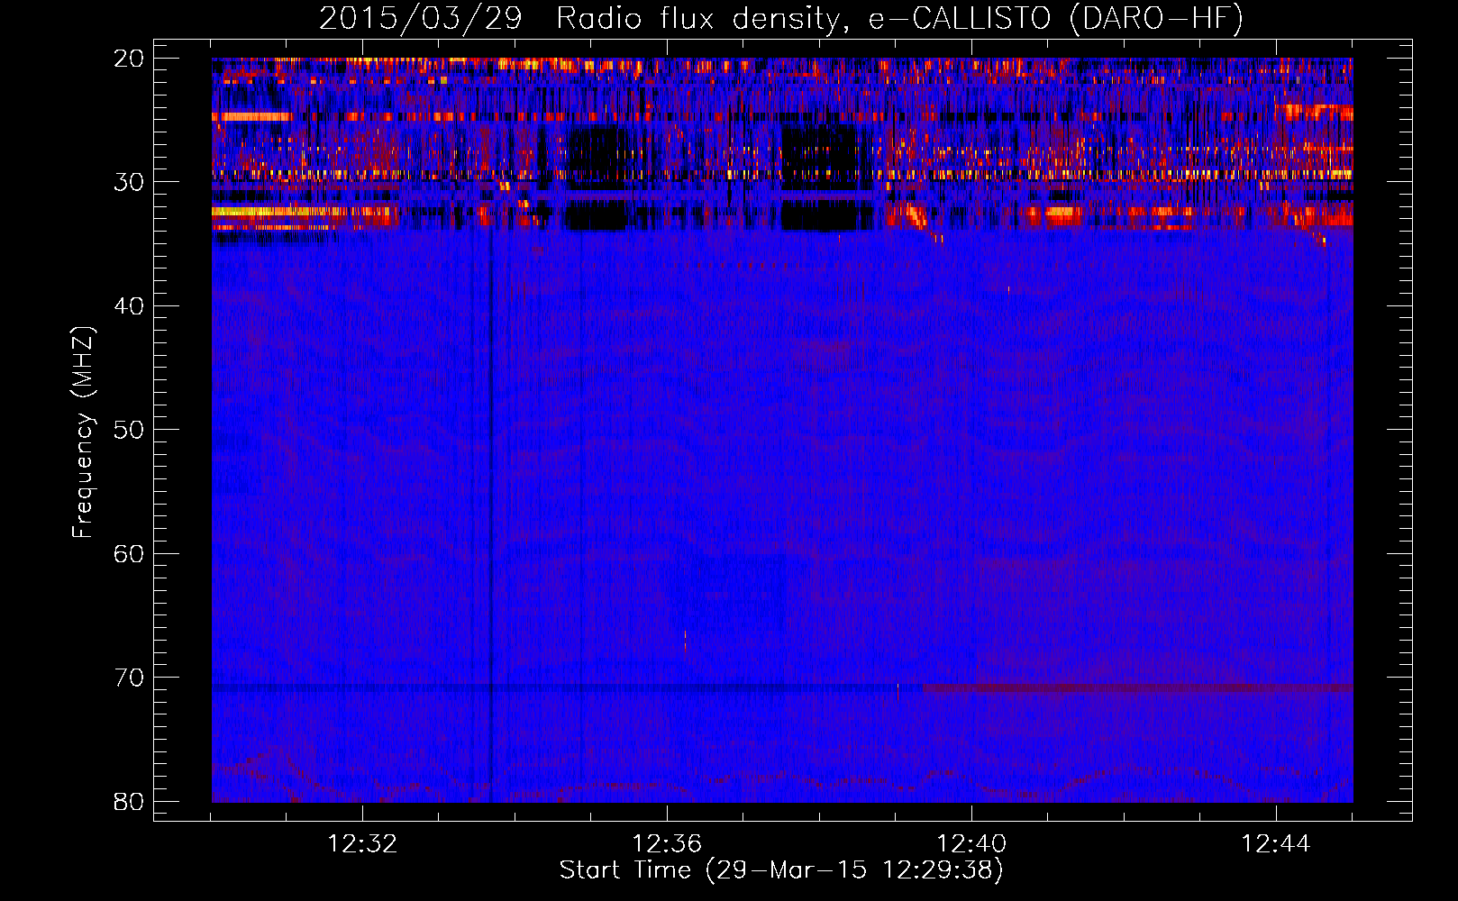Click the 20 MHz frequency tick label
Image resolution: width=1458 pixels, height=901 pixels.
tap(129, 59)
